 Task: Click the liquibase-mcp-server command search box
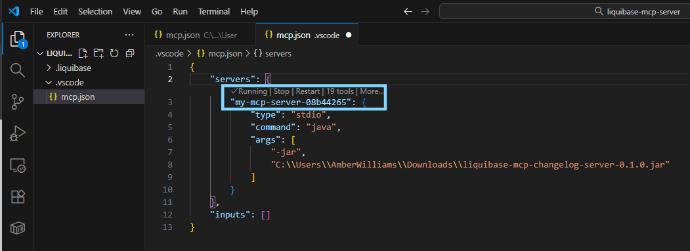click(564, 11)
